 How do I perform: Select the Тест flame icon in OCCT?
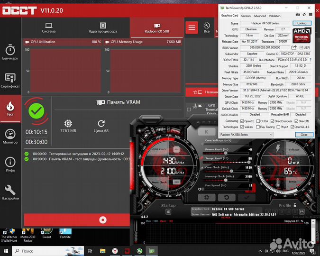10,109
